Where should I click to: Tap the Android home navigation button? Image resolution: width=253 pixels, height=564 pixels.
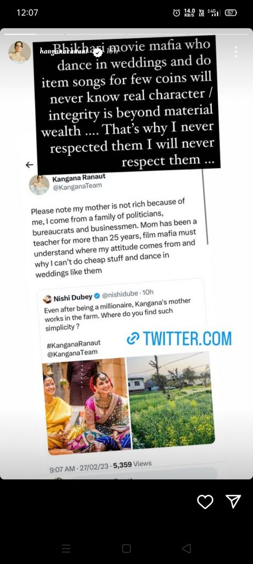coord(126,548)
